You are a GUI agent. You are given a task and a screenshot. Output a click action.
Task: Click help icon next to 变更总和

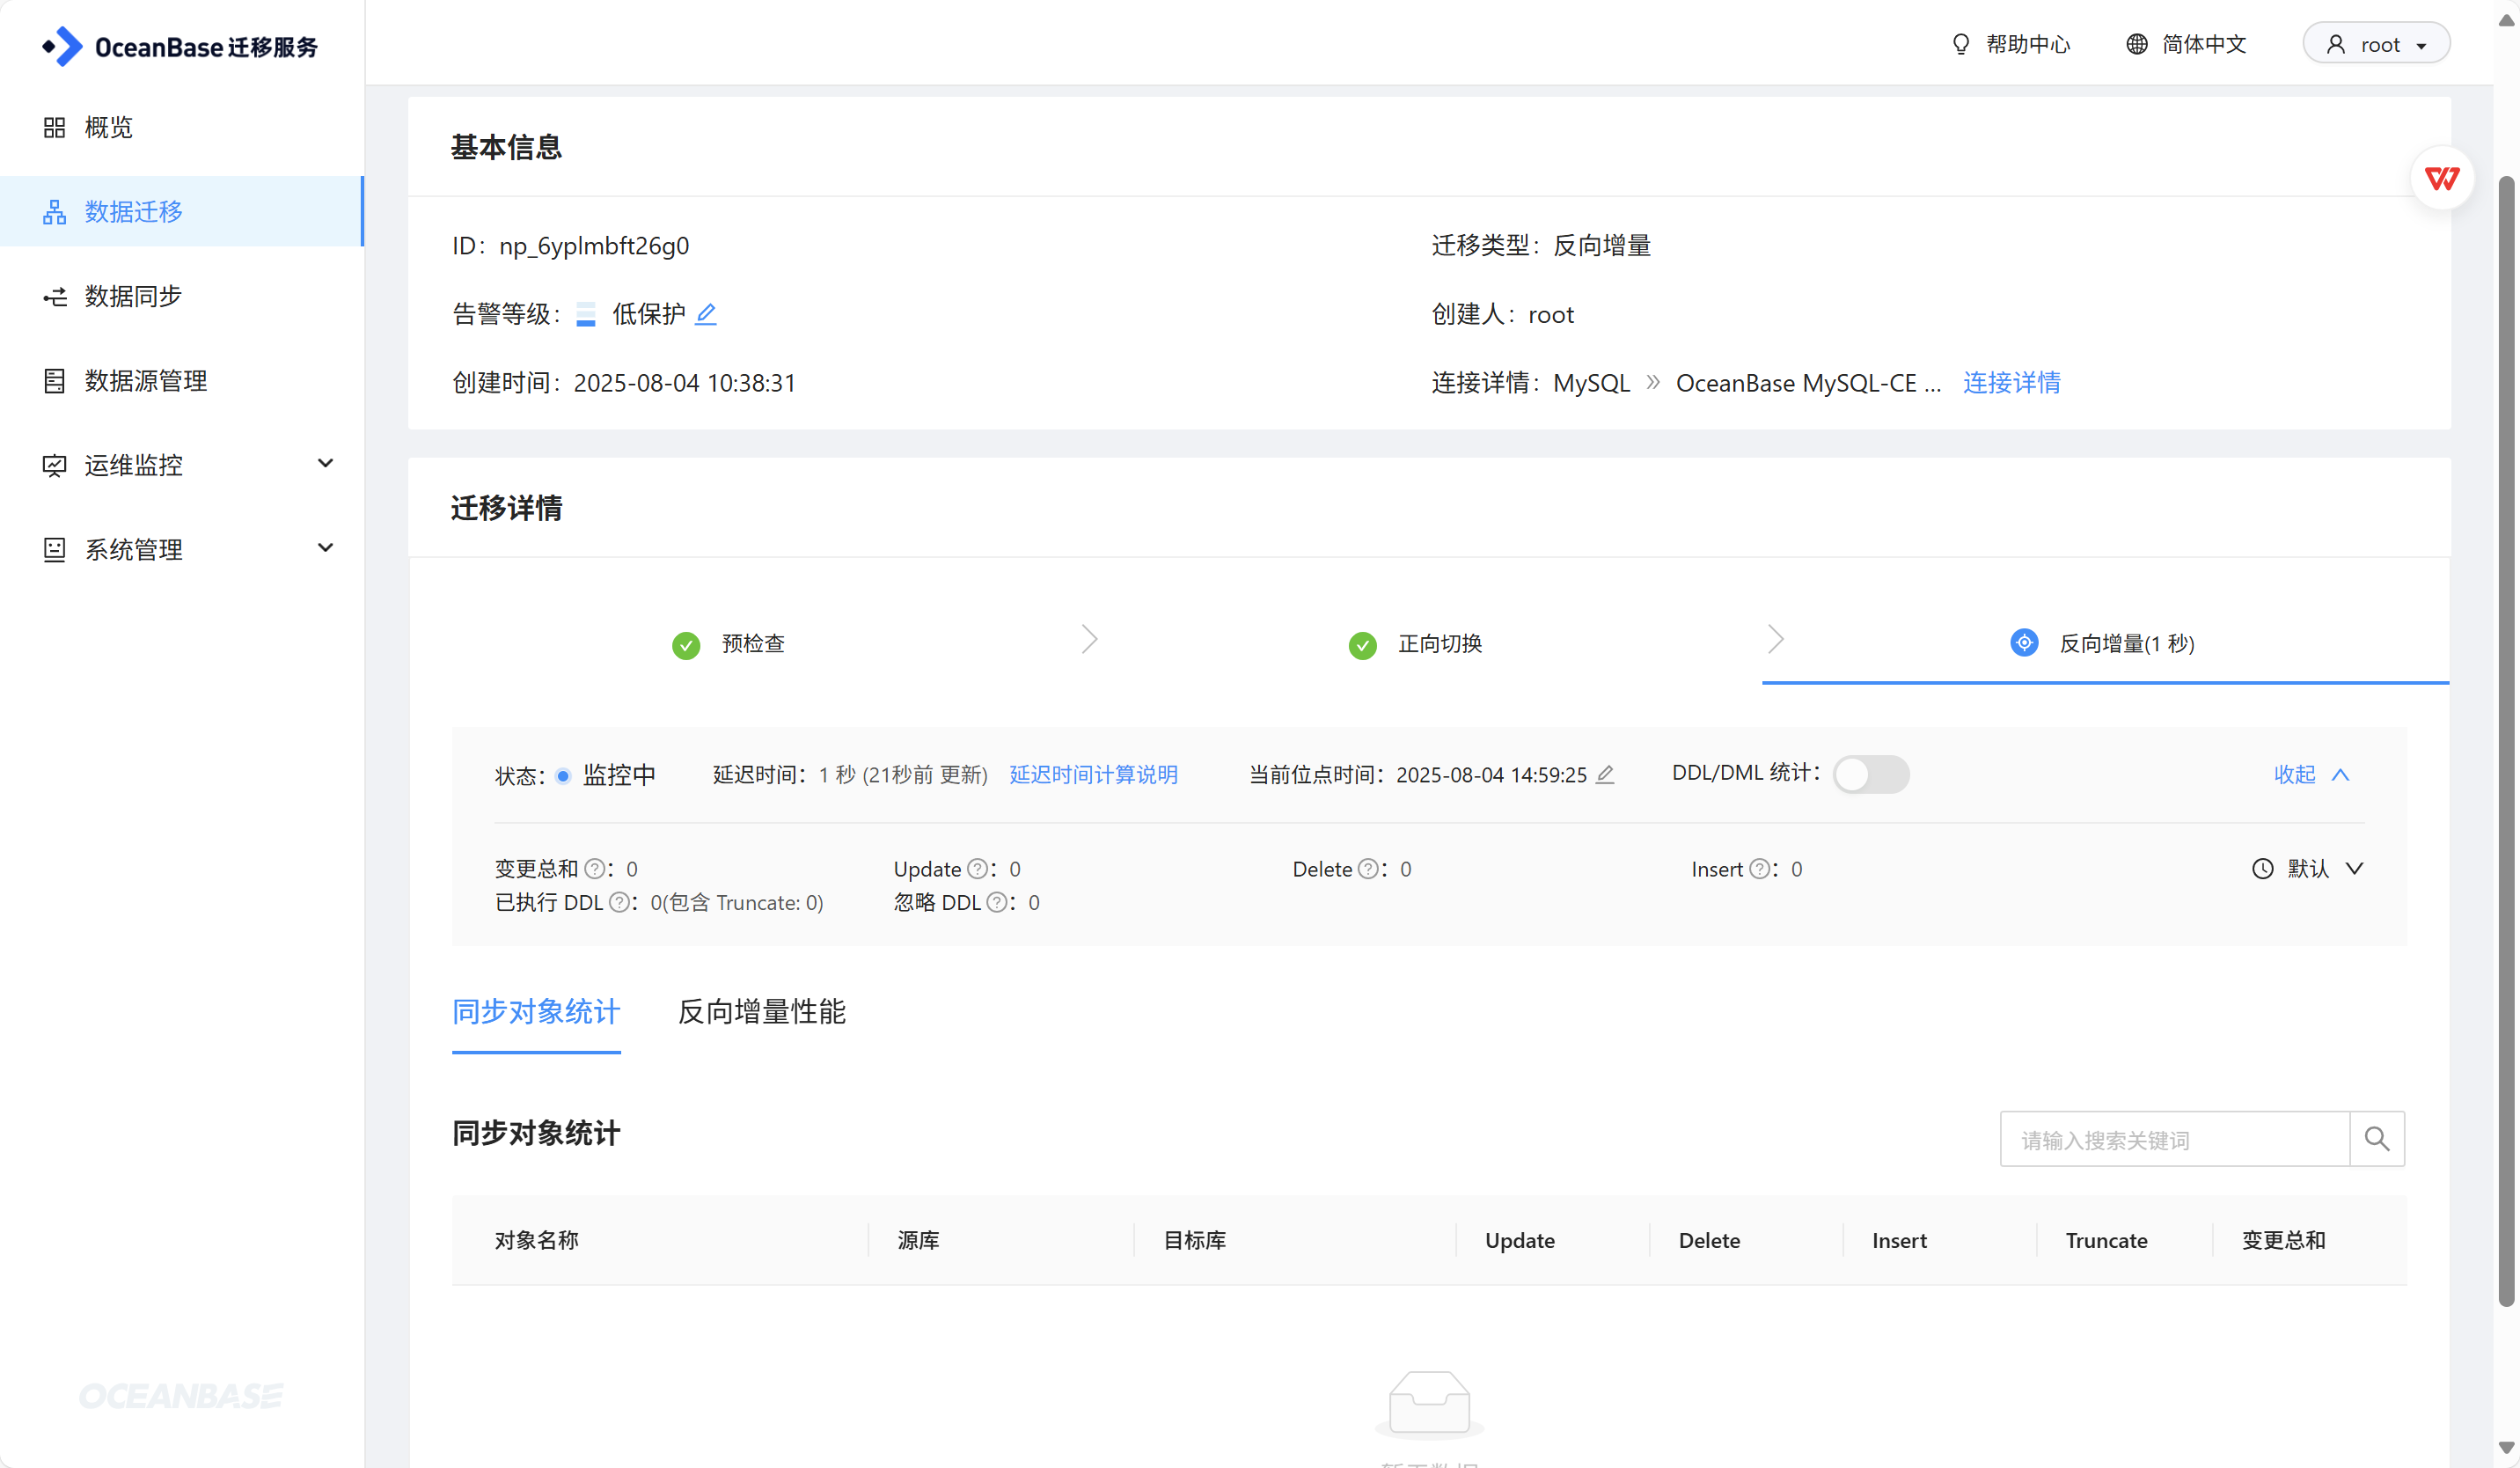point(594,869)
